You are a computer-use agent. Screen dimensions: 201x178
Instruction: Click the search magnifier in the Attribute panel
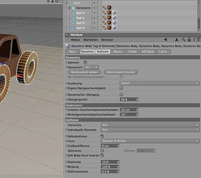[x=183, y=39]
